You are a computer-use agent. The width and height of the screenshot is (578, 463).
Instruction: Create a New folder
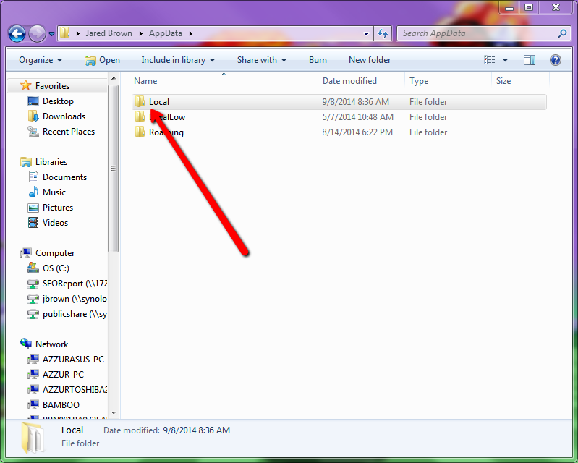click(x=370, y=60)
